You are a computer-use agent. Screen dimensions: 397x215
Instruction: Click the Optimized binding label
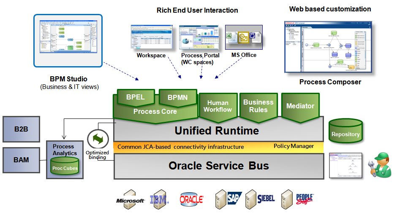pyautogui.click(x=97, y=155)
